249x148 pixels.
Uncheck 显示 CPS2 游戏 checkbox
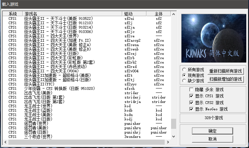(x=192, y=103)
